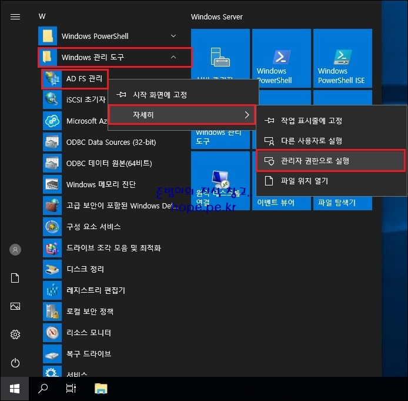Click the AD FS 관리 label
This screenshot has height=401, width=408.
84,79
